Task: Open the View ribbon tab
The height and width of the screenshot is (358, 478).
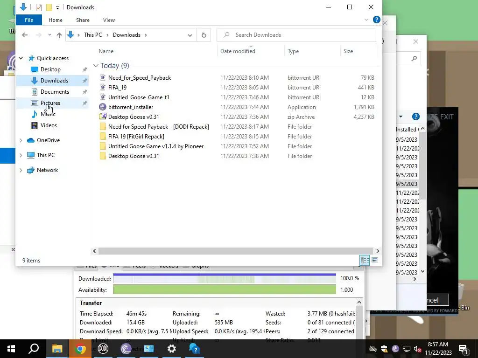Action: point(109,20)
